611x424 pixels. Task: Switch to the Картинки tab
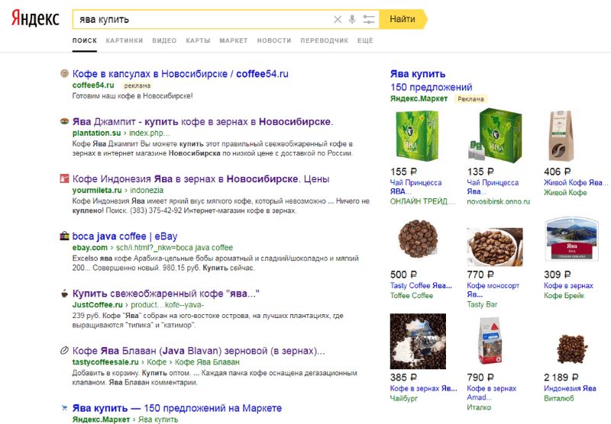click(124, 40)
